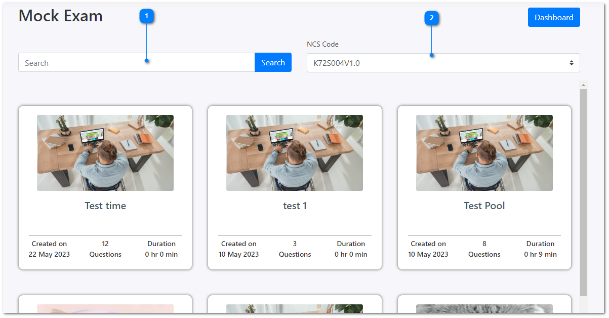Open the partially visible gray thumbnail card

point(484,308)
